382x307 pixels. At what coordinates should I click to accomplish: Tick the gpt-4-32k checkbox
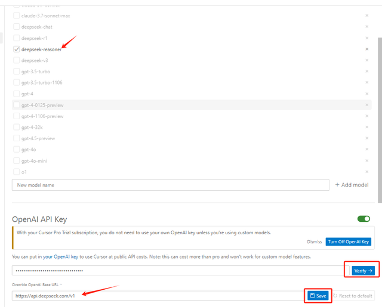pos(16,127)
